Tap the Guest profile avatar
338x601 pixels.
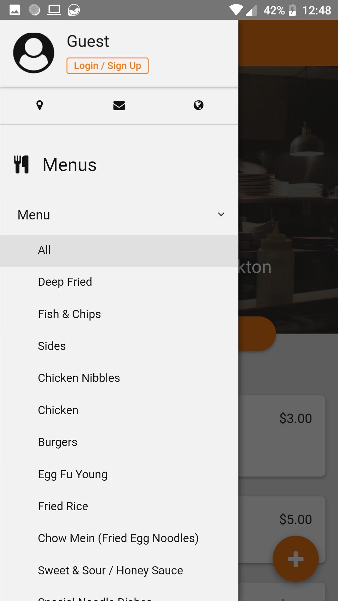(x=33, y=53)
